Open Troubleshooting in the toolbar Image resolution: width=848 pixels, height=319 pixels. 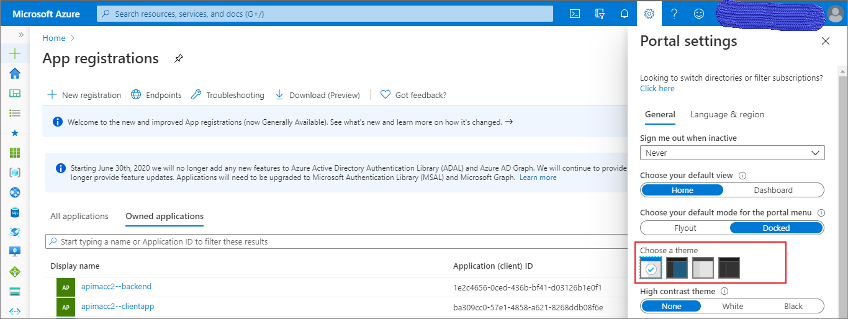coord(228,95)
